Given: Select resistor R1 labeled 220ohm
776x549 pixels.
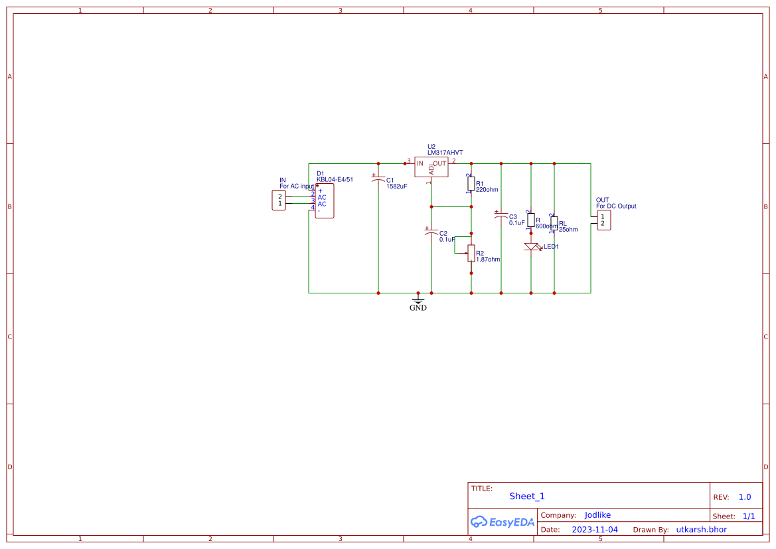Looking at the screenshot, I should click(470, 184).
